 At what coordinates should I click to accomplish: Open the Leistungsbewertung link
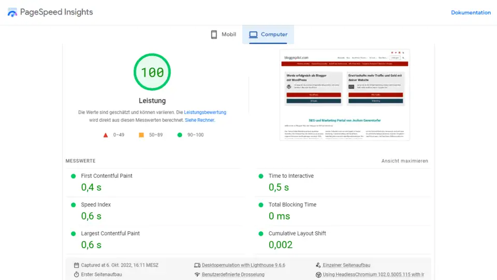(205, 112)
